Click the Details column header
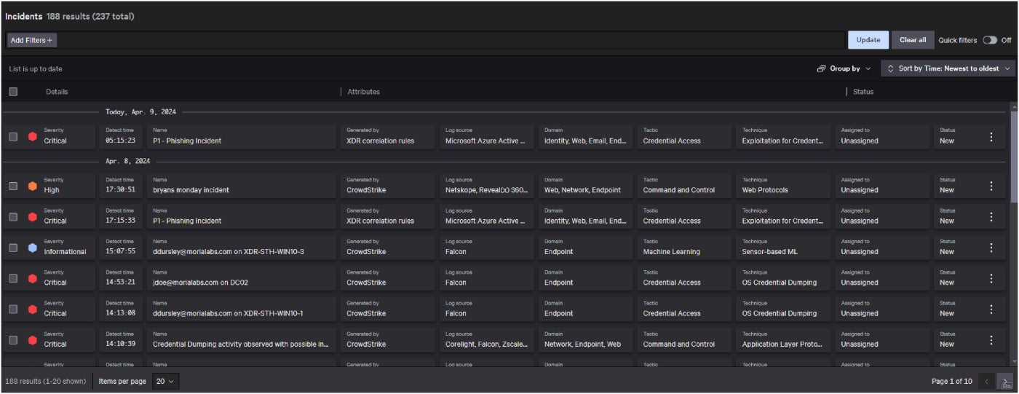This screenshot has width=1019, height=394. [57, 92]
